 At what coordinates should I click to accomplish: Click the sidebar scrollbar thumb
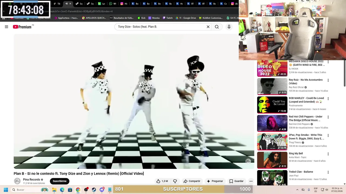click(345, 73)
